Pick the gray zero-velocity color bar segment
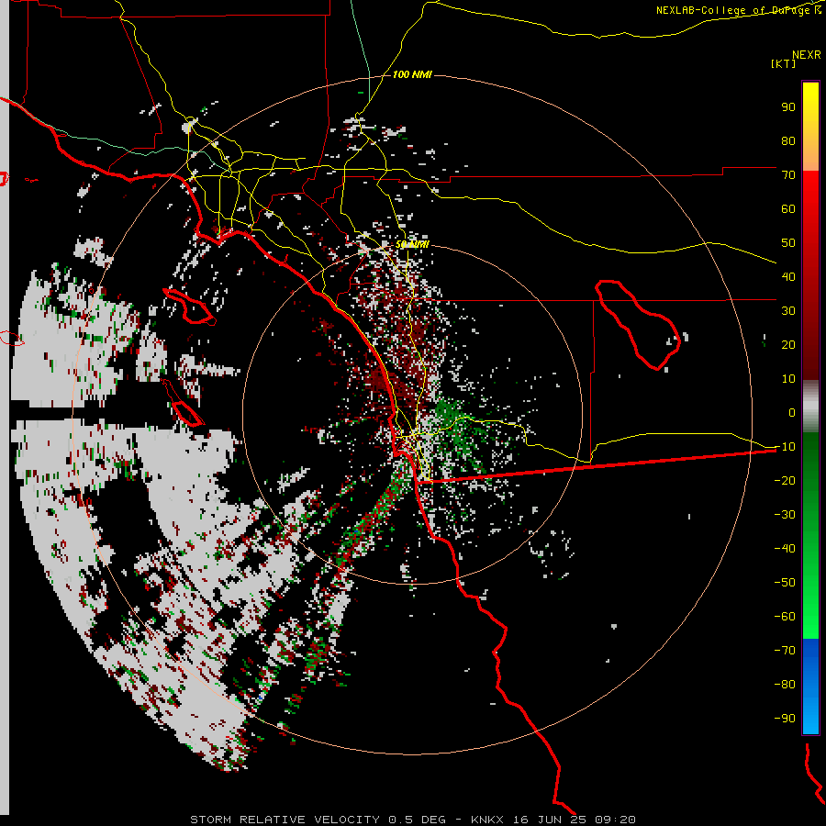Image resolution: width=826 pixels, height=826 pixels. (810, 407)
